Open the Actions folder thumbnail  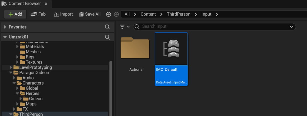coord(135,48)
